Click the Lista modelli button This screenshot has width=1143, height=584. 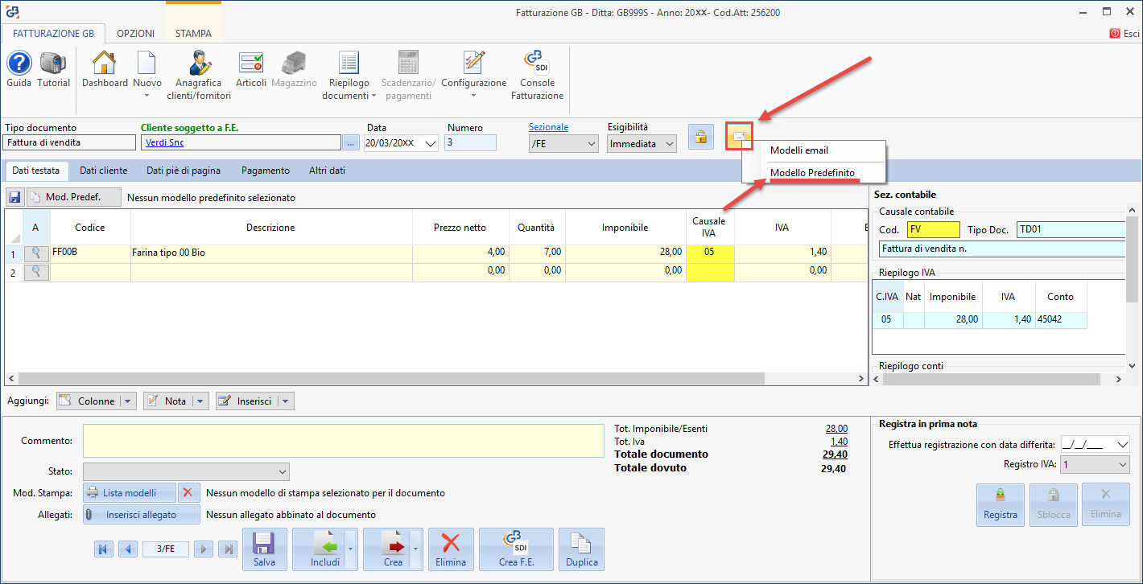click(130, 492)
